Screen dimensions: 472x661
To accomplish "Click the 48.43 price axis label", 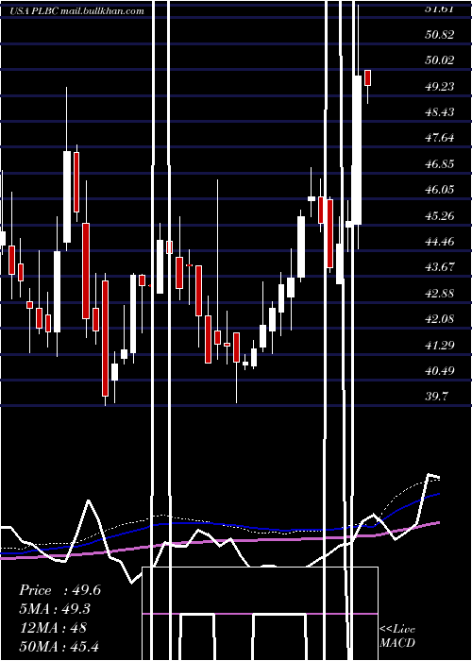I will (440, 112).
